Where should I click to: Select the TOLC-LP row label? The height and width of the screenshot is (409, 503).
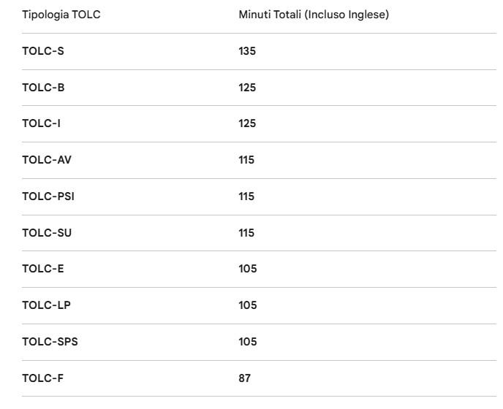pyautogui.click(x=46, y=305)
